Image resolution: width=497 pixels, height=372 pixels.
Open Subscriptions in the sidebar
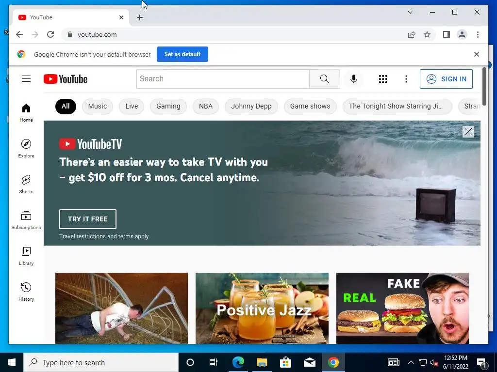click(26, 220)
